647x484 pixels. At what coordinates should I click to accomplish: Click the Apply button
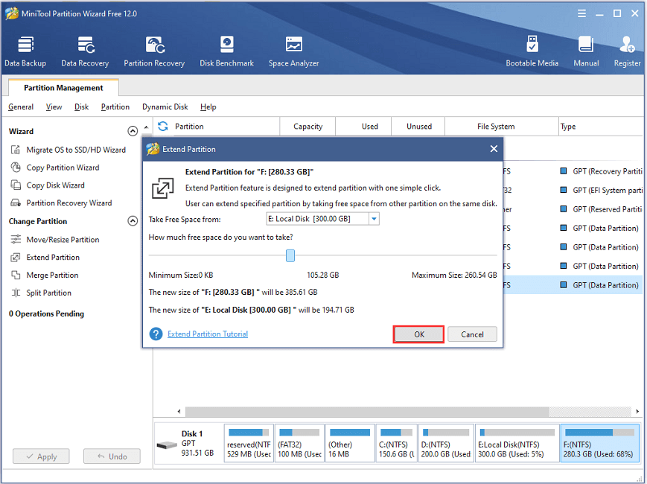point(41,456)
